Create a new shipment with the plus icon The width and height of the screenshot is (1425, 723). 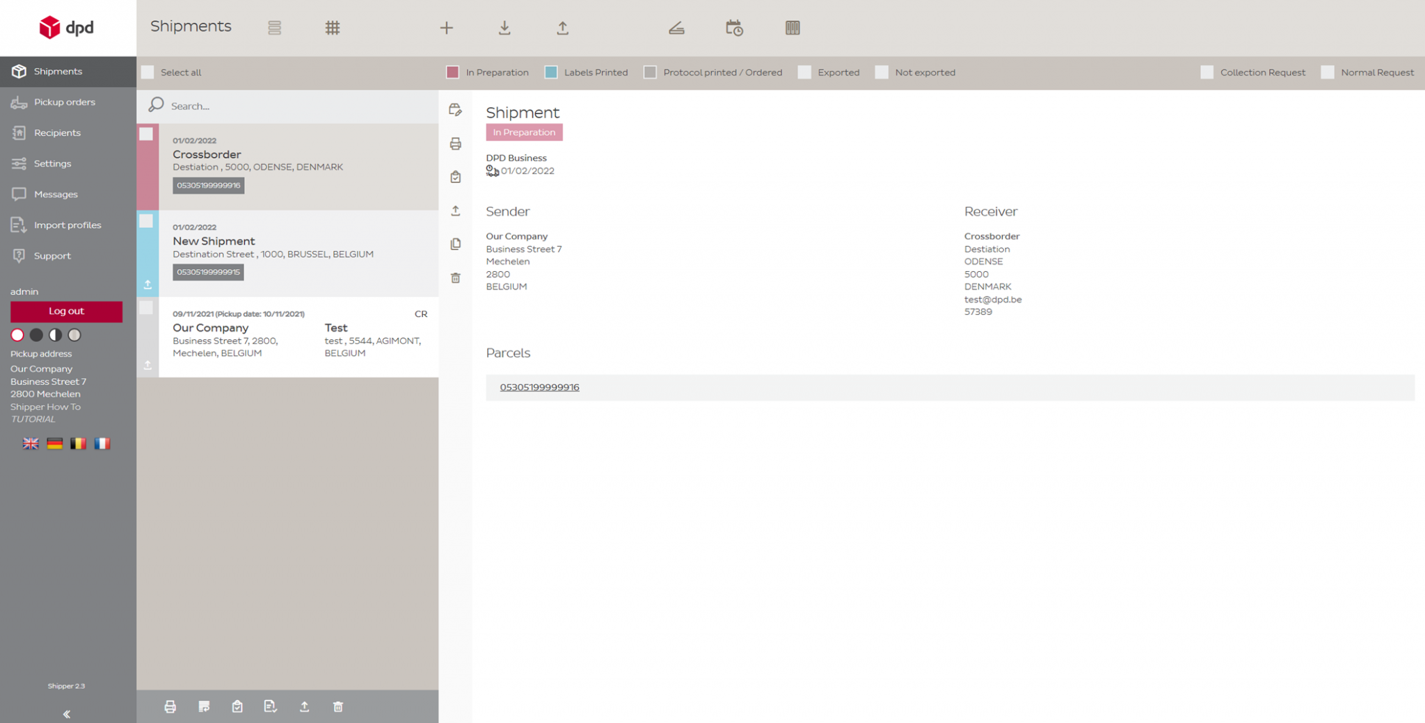click(447, 28)
